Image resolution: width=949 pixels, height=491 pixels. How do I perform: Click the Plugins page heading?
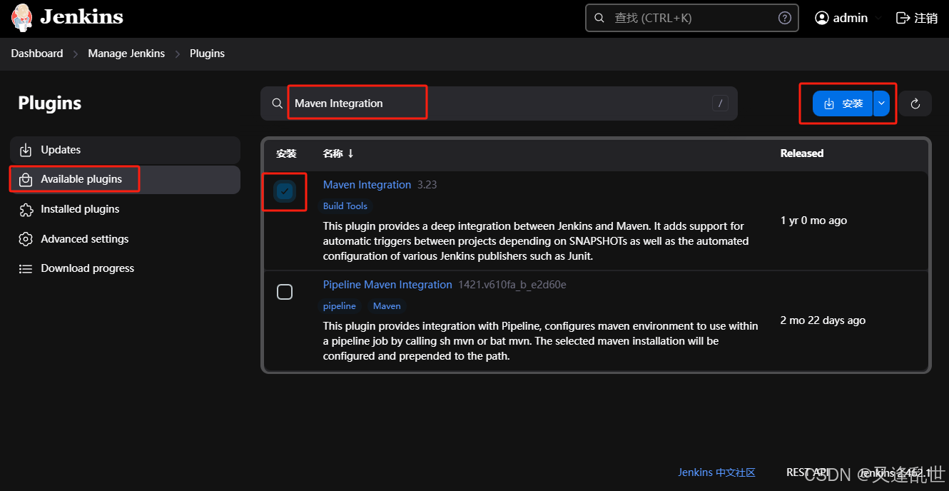coord(50,103)
